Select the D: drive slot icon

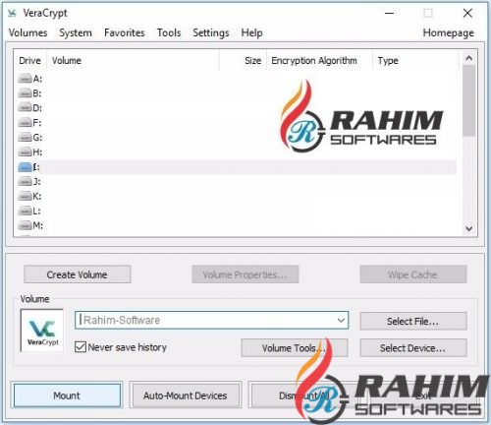point(25,108)
